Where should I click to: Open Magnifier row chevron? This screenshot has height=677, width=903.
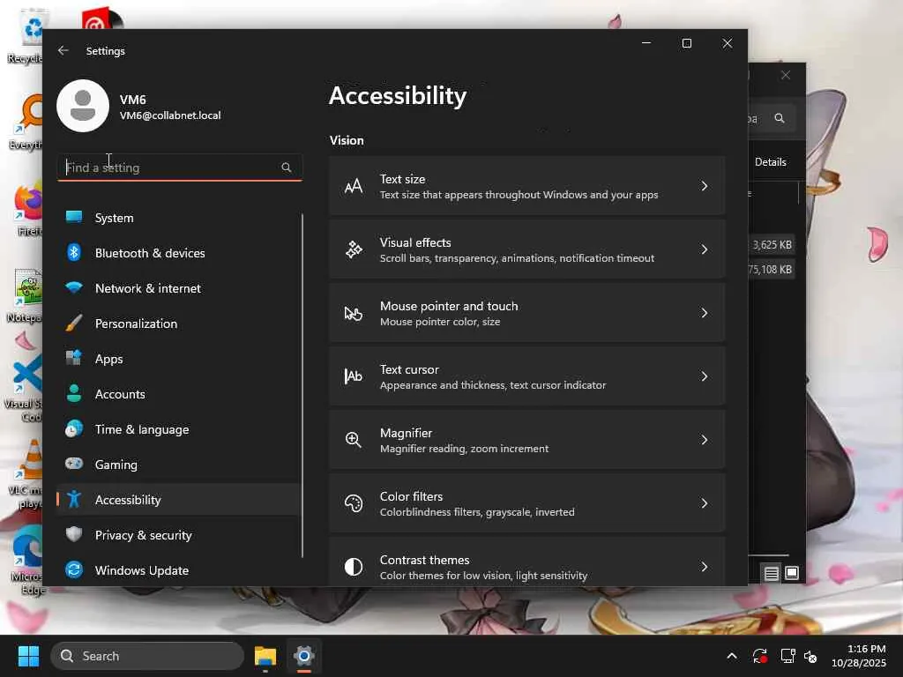tap(705, 440)
